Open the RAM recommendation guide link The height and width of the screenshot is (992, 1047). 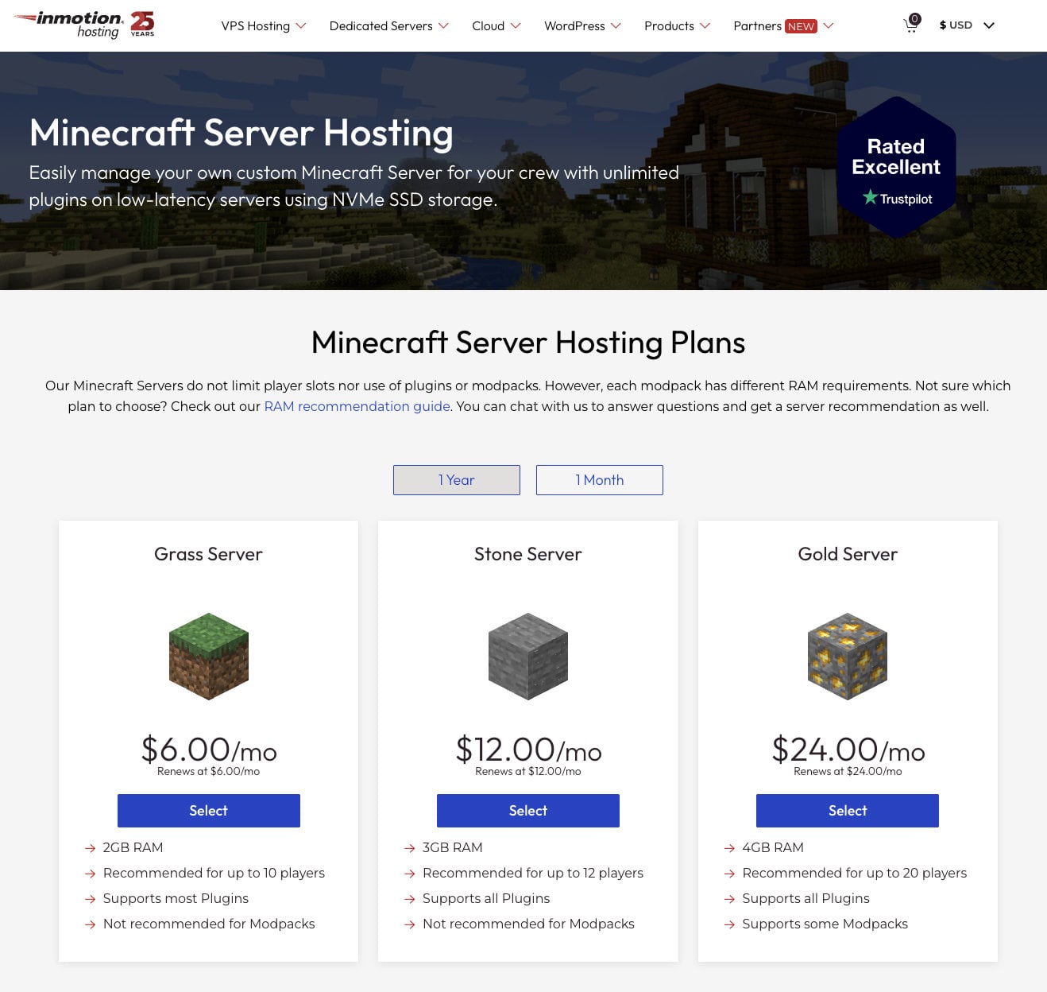(357, 406)
